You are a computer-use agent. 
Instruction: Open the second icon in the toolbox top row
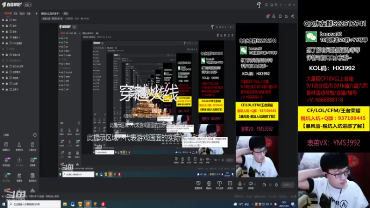click(19, 146)
